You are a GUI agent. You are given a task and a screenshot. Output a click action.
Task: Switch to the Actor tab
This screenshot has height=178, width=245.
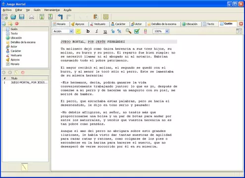138,24
